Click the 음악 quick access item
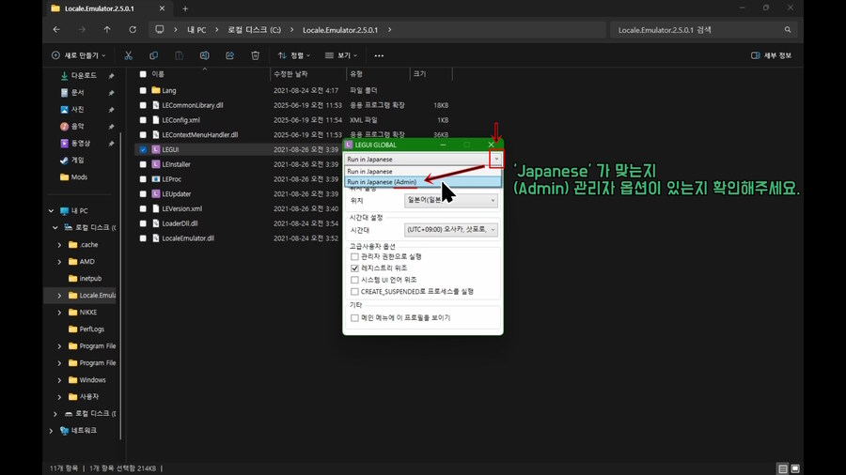The image size is (846, 475). point(78,126)
